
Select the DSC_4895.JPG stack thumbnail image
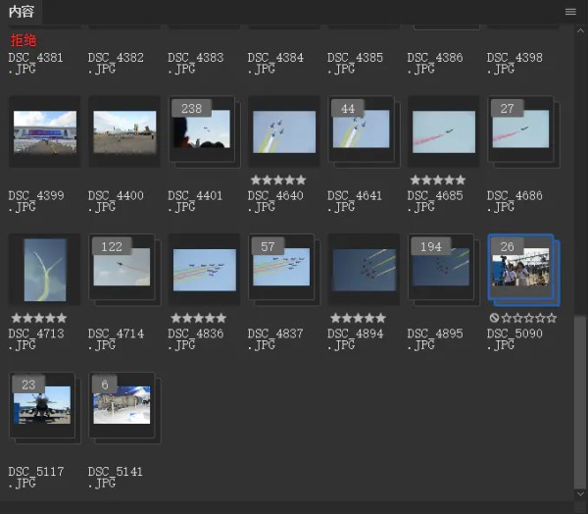pyautogui.click(x=441, y=267)
